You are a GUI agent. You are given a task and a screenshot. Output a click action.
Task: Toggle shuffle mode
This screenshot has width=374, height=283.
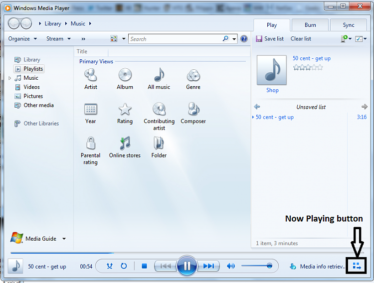(110, 266)
